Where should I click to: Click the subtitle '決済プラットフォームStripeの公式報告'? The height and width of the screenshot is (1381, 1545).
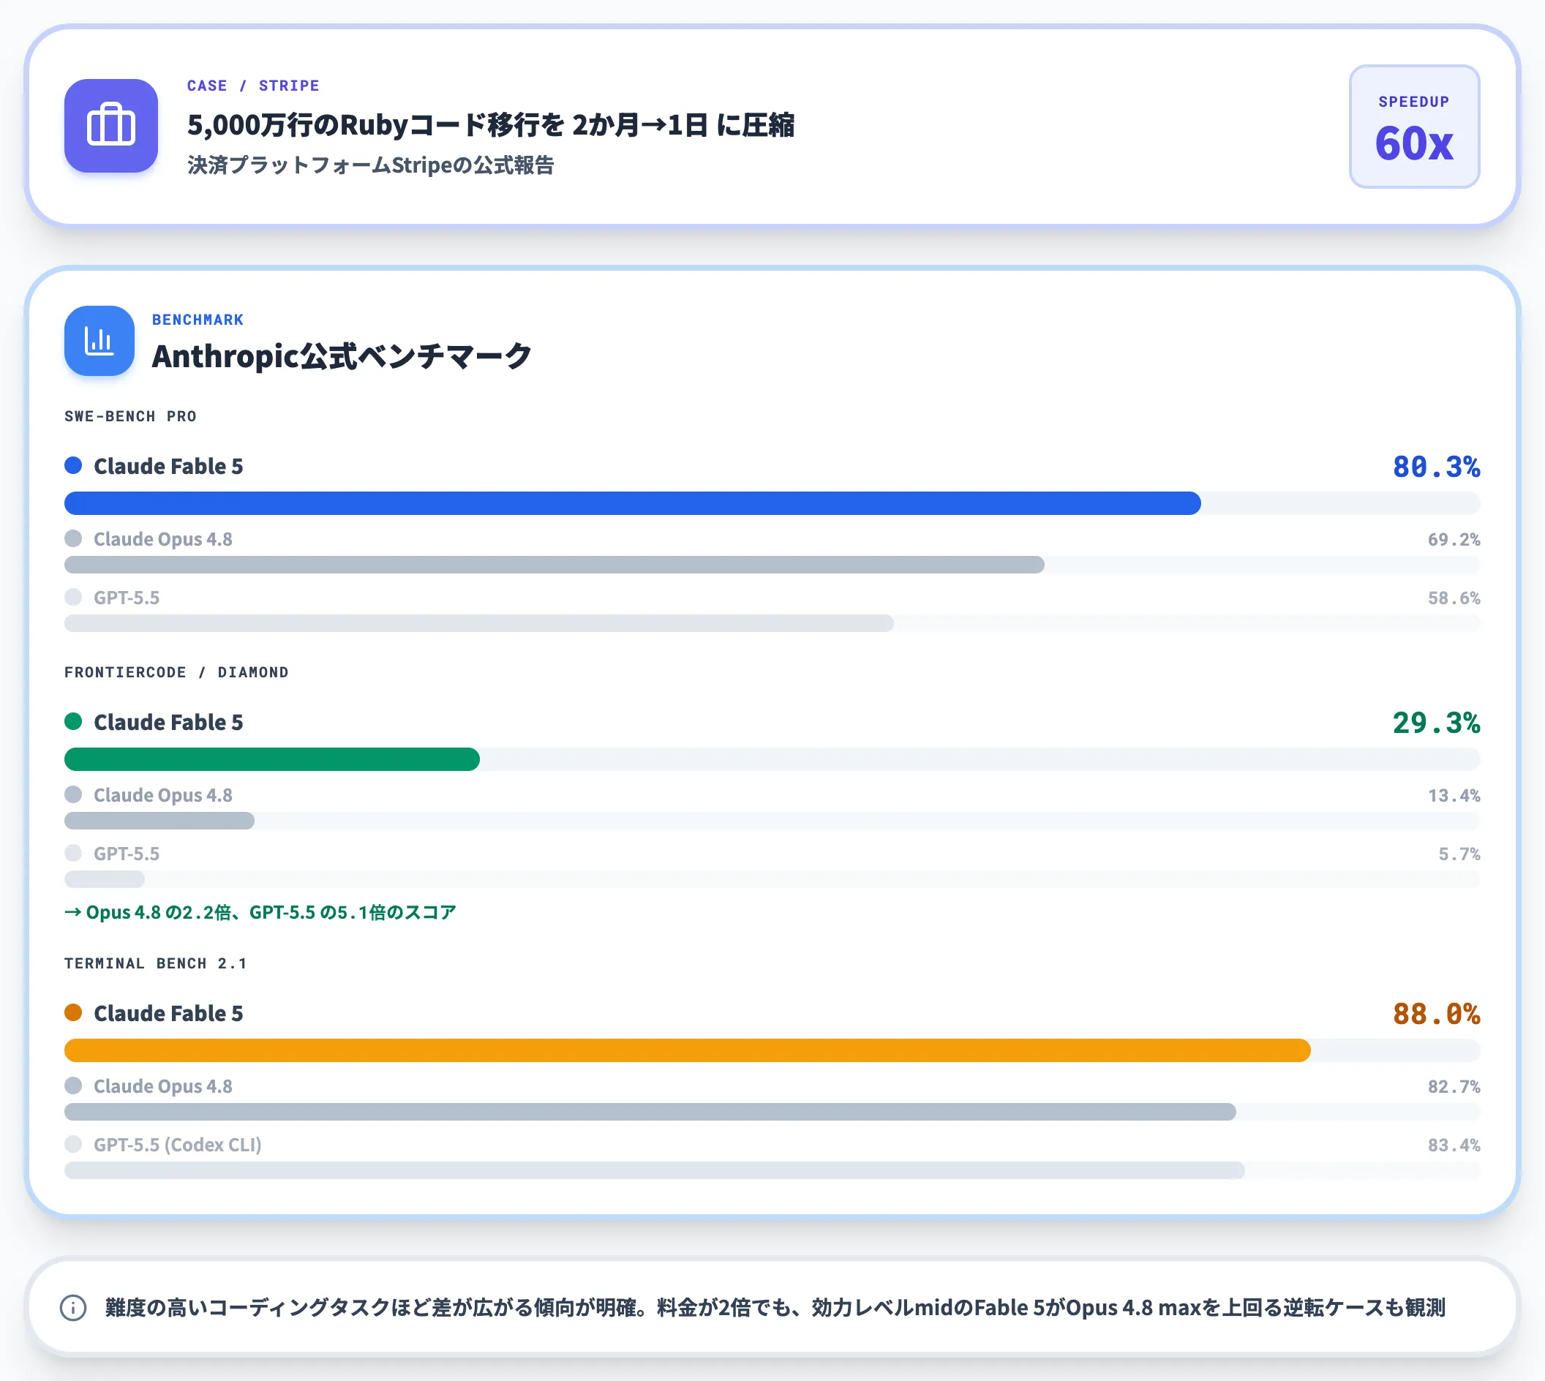click(x=370, y=165)
